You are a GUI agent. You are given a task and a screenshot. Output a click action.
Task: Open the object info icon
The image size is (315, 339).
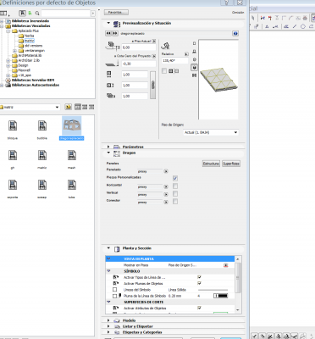[x=235, y=33]
